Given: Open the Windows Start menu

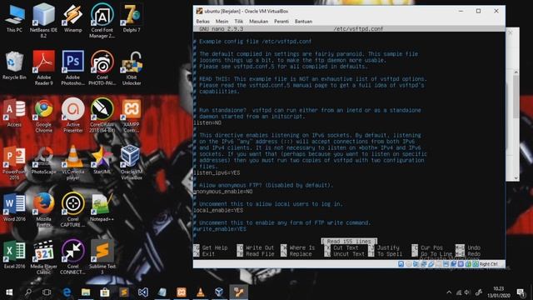Looking at the screenshot, I should coord(9,292).
